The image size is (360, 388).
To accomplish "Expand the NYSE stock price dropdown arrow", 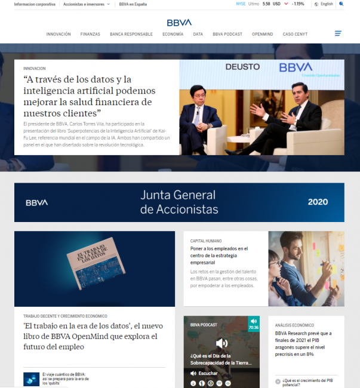I will coord(286,4).
